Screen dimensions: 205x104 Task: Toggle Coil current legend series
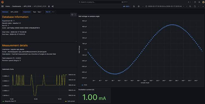pyautogui.click(x=71, y=101)
